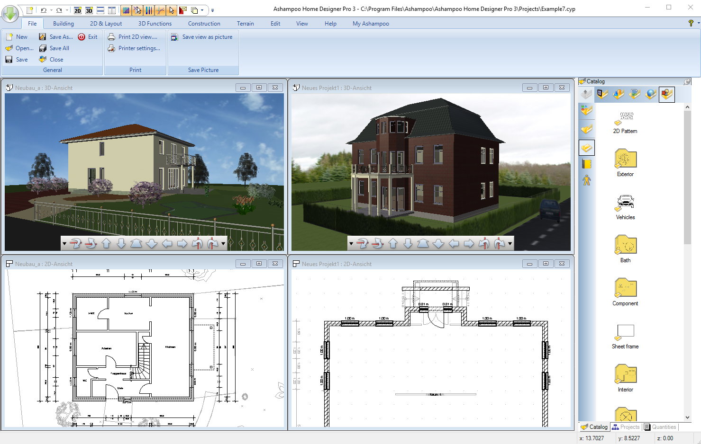
Task: Open the 3D Functions ribbon tab
Action: [x=155, y=24]
